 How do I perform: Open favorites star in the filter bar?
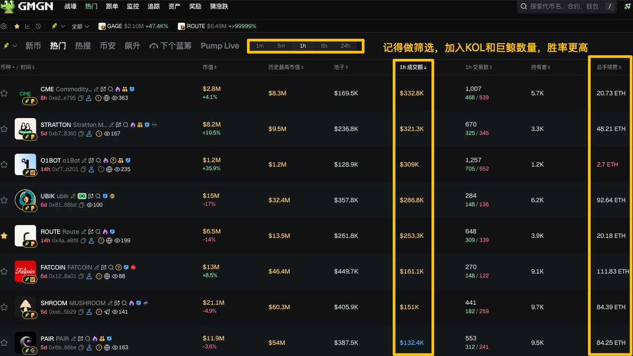17,26
